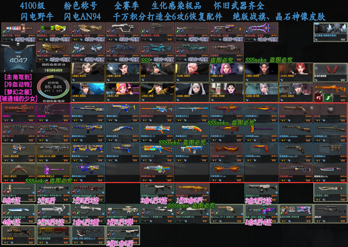Toggle the lock on 【合金】M2-HB 战舰

point(47,160)
